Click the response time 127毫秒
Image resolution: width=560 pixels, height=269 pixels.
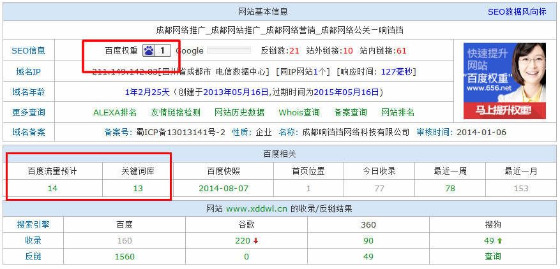coord(397,71)
